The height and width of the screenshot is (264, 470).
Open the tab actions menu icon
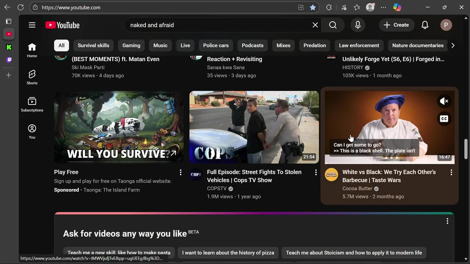tap(9, 21)
